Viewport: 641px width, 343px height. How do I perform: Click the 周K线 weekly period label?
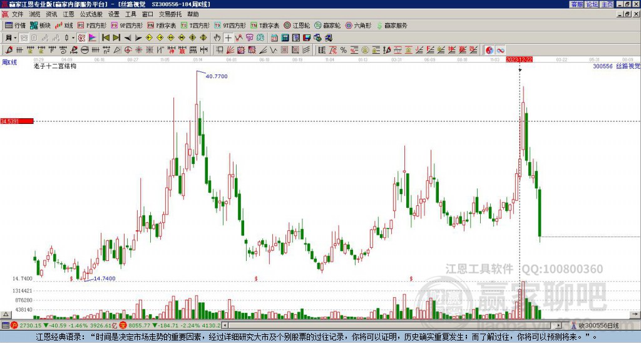(x=9, y=62)
